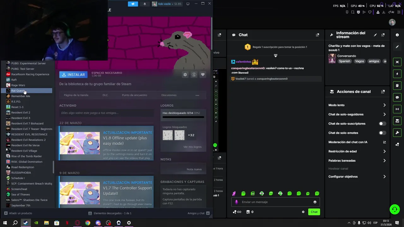Open Steam from the Windows taskbar
The image size is (404, 227).
(x=26, y=223)
